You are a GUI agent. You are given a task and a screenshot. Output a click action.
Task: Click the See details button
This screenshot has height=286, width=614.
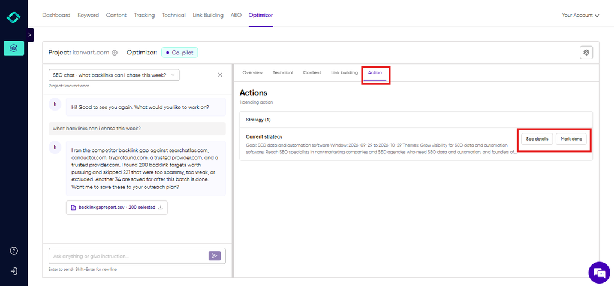[x=537, y=139]
